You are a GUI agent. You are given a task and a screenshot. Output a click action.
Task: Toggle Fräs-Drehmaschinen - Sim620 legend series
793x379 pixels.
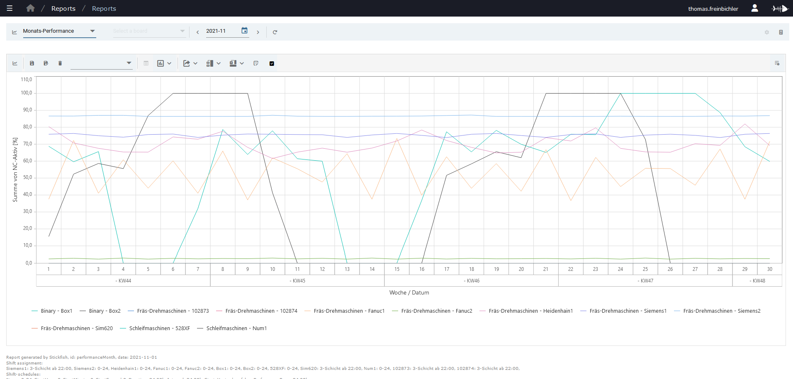(72, 328)
